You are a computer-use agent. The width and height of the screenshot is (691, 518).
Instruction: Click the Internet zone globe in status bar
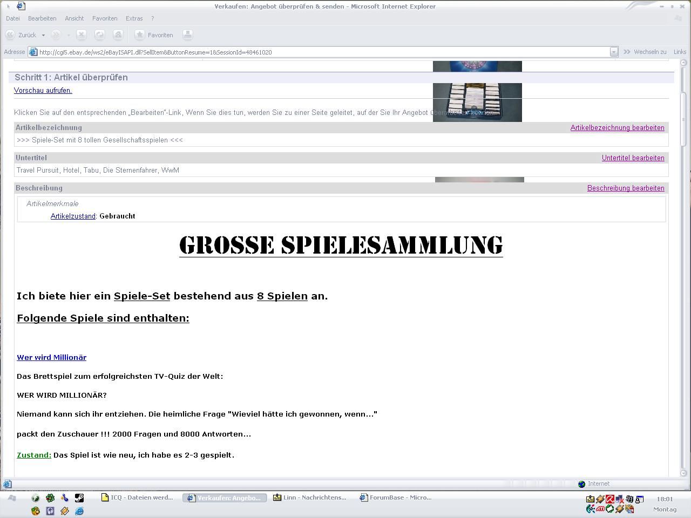coord(581,484)
